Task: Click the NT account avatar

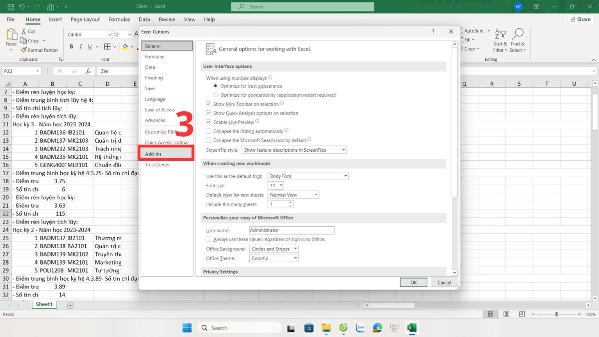Action: [518, 6]
